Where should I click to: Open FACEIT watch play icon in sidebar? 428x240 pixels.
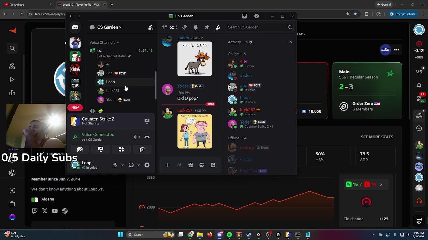point(12,79)
